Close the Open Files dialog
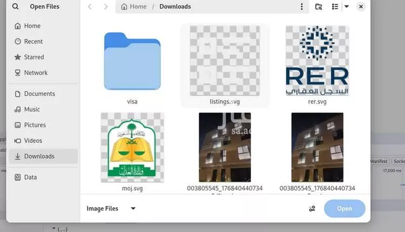405x232 pixels. [x=361, y=6]
